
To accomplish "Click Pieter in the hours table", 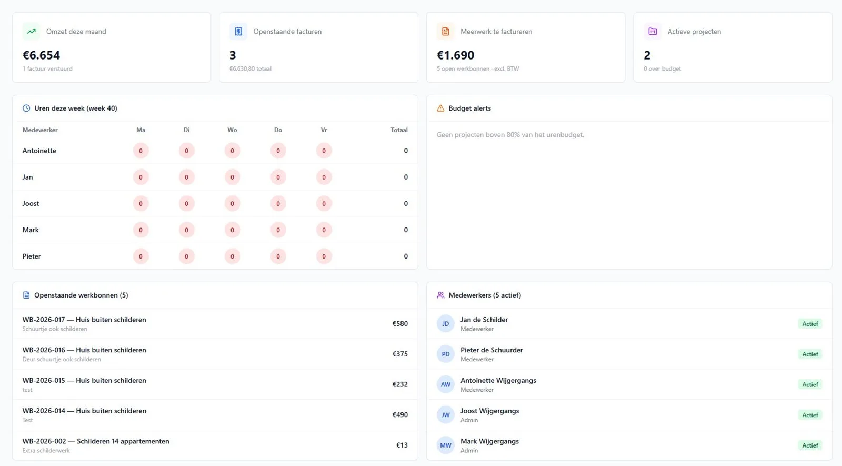I will point(32,256).
